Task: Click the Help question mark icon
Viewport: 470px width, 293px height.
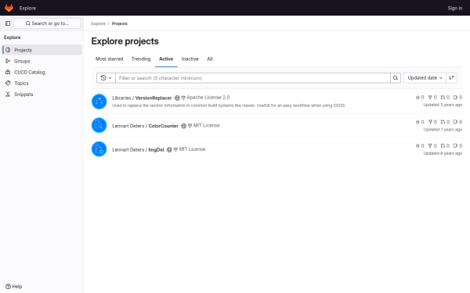Action: pyautogui.click(x=8, y=287)
